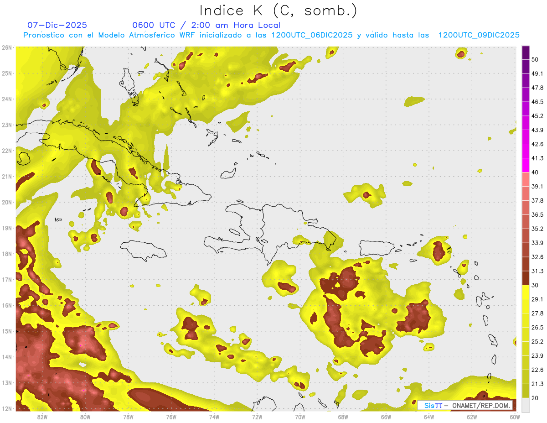This screenshot has width=547, height=423.
Task: Click the colorbar value 20
Action: pyautogui.click(x=535, y=398)
